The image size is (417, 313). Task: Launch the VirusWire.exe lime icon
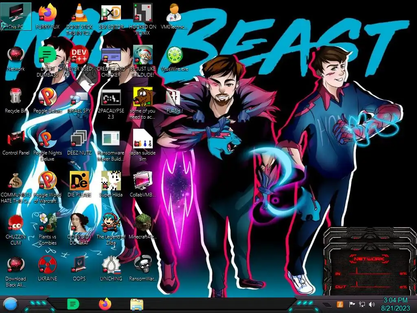point(174,59)
